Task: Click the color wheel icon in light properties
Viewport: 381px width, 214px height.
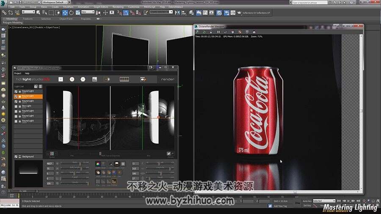Action: click(98, 164)
